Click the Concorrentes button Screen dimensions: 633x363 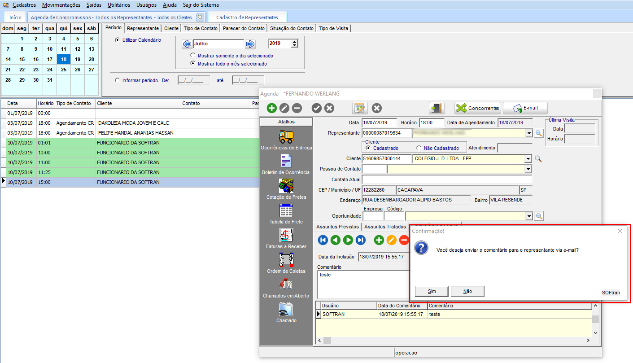[477, 108]
